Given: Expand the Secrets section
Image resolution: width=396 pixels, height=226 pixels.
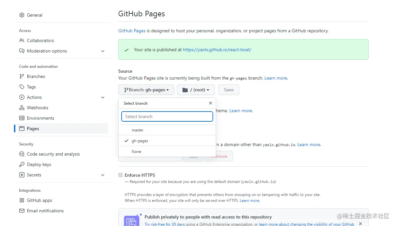Looking at the screenshot, I should [x=103, y=175].
